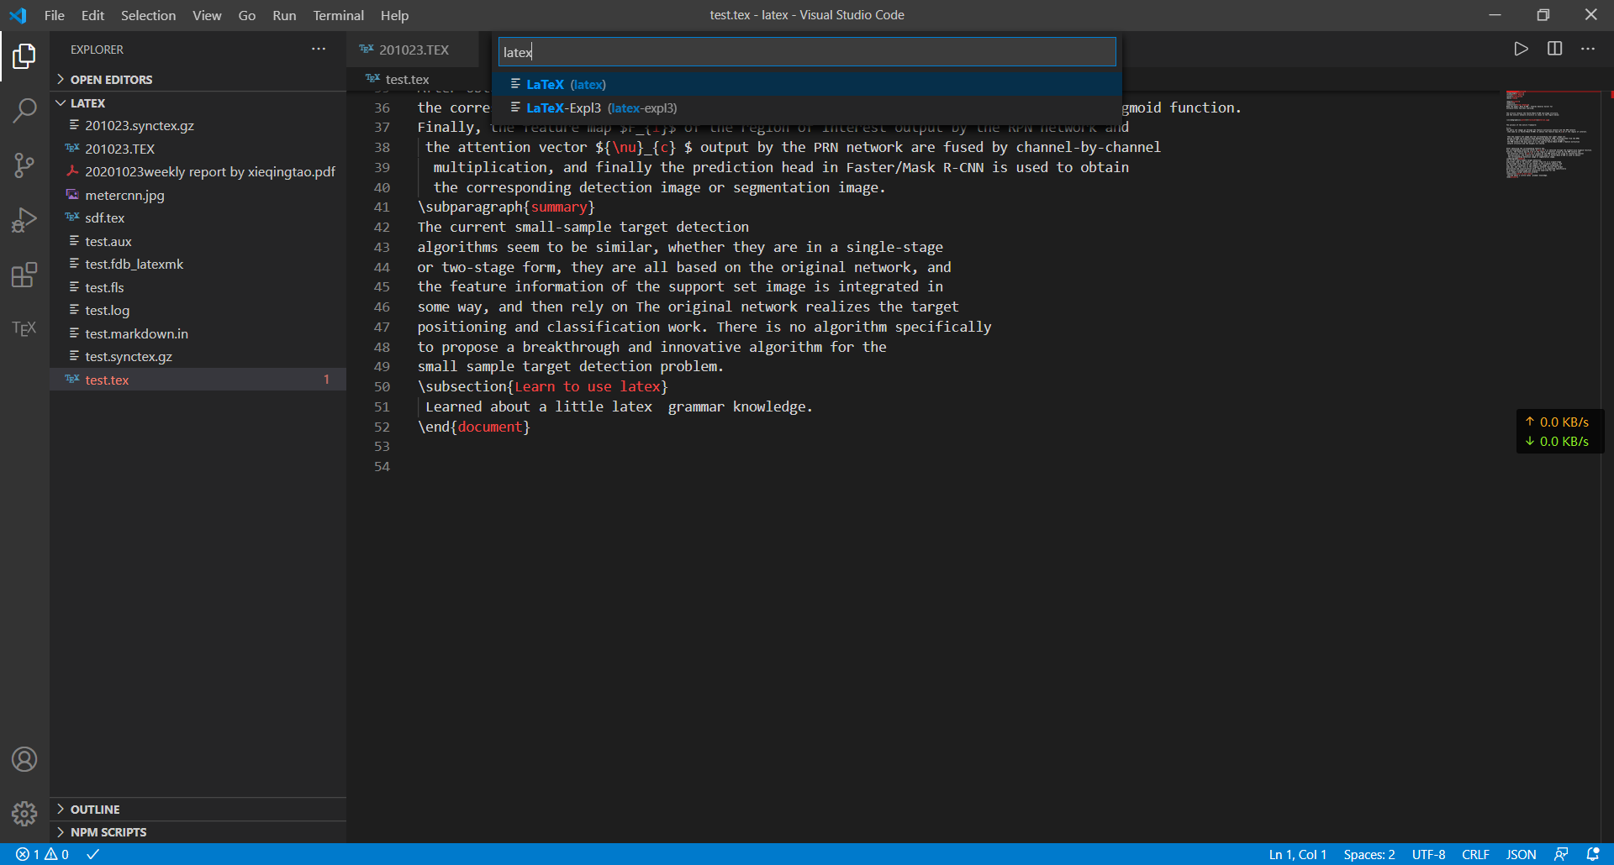Open the Accounts icon in activity bar
This screenshot has width=1614, height=865.
coord(24,758)
